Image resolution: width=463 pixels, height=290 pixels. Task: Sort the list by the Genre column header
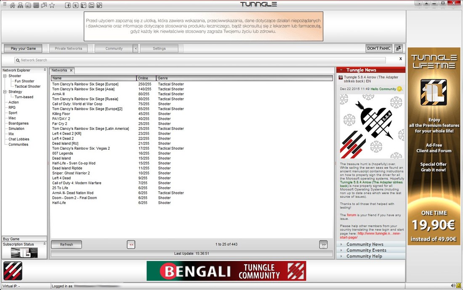(x=245, y=78)
